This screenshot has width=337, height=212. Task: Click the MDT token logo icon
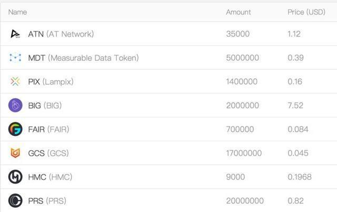point(15,58)
